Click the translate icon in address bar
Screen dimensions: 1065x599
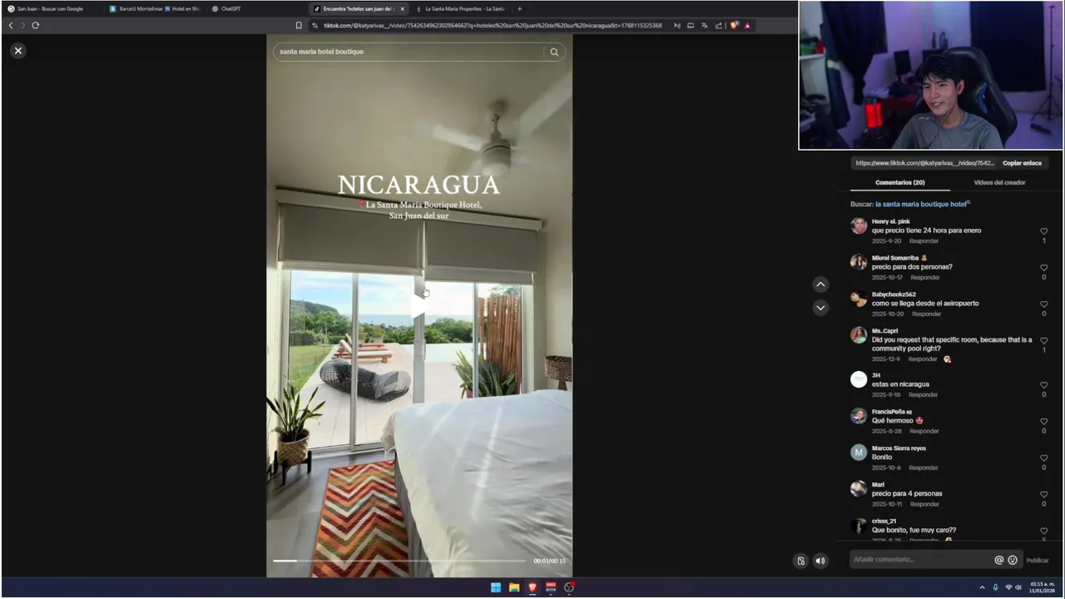[704, 25]
